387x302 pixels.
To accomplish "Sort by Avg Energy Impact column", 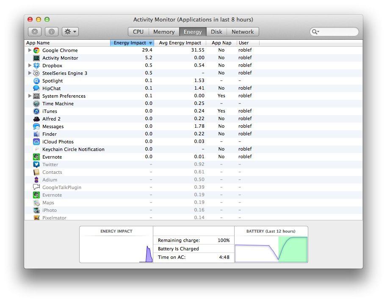I will 180,42.
